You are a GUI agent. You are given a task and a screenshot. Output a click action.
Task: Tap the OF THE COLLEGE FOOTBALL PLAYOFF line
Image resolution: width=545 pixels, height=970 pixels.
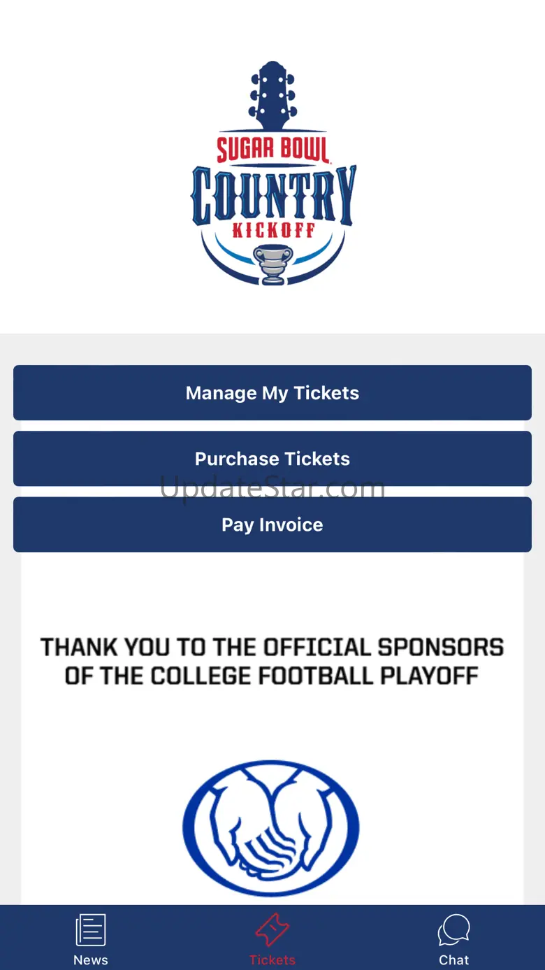click(272, 676)
